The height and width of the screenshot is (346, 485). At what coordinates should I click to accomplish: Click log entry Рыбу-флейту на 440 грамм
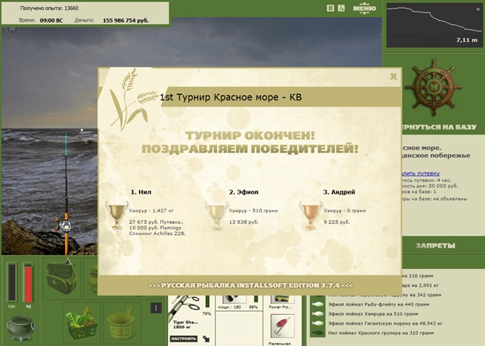379,305
